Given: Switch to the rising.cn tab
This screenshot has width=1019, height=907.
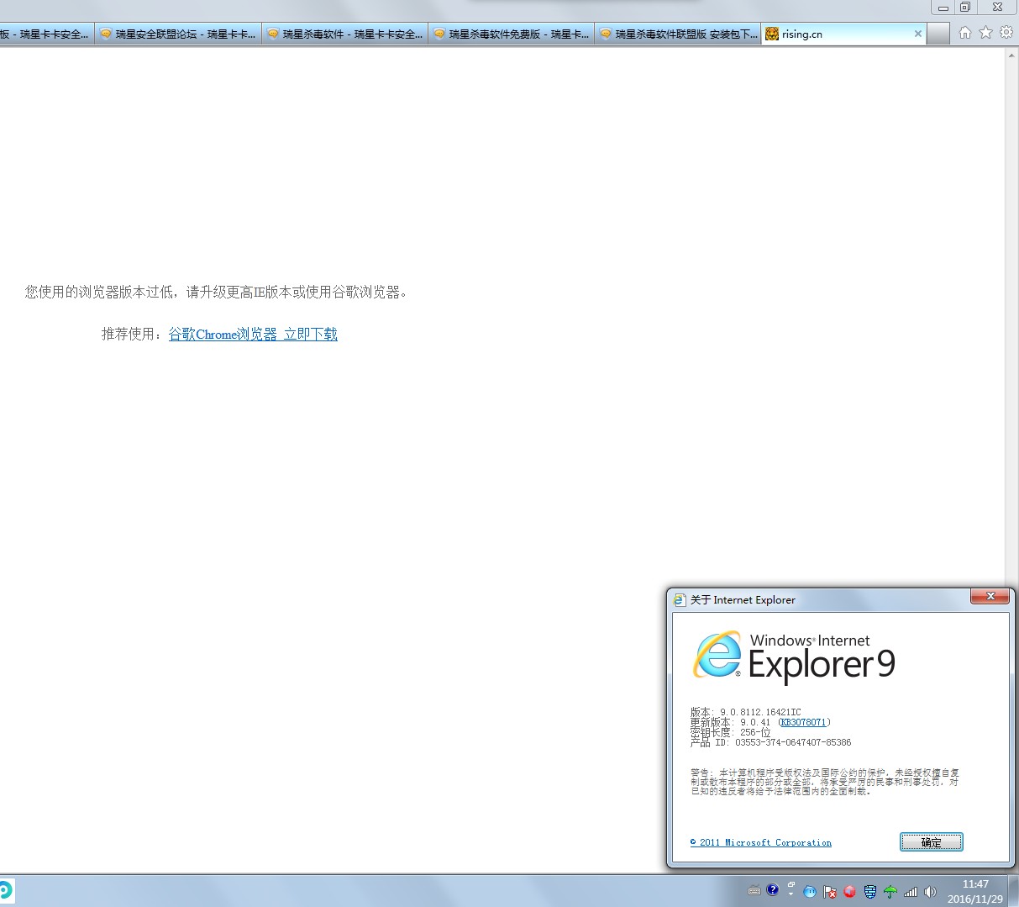Looking at the screenshot, I should 844,34.
